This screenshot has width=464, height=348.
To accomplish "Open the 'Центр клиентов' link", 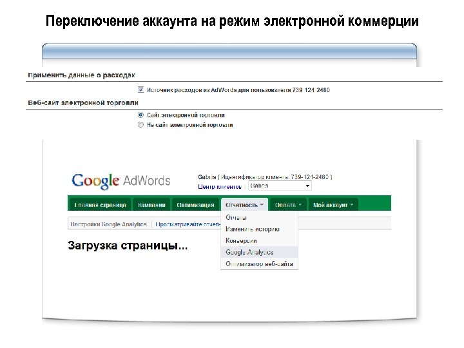I will [x=220, y=187].
